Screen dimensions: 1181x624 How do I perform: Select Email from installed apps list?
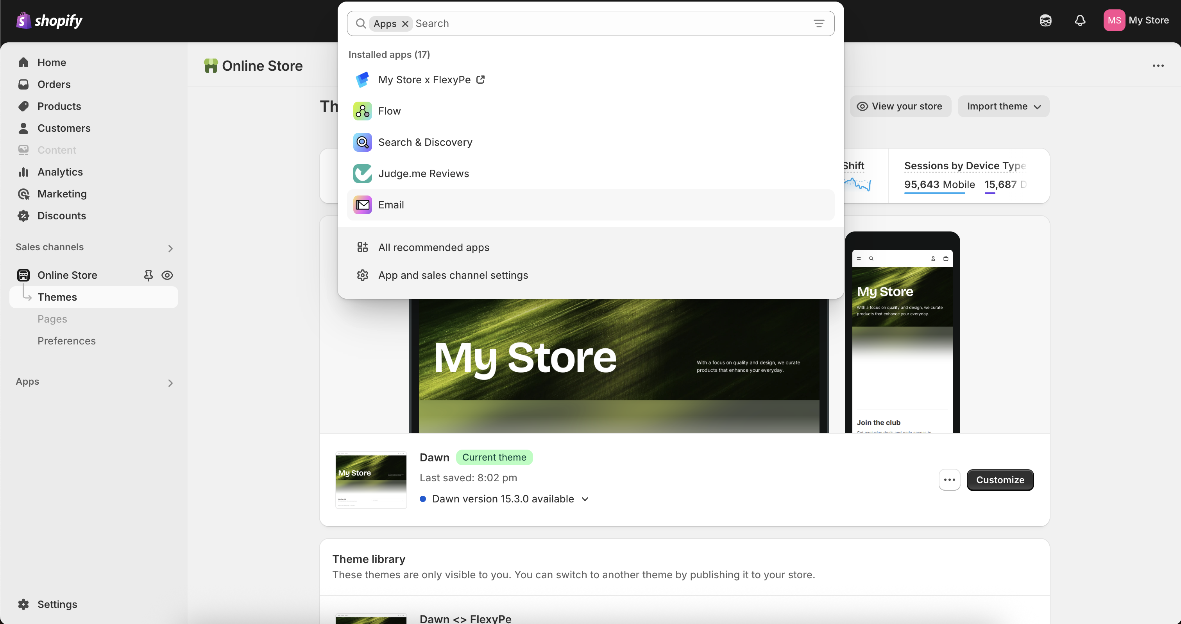(391, 204)
